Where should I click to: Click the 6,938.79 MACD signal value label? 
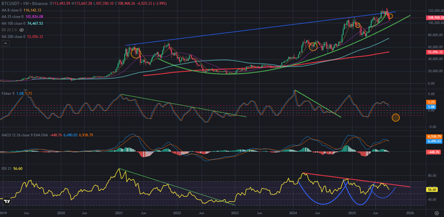pyautogui.click(x=435, y=136)
